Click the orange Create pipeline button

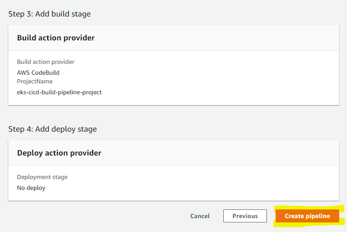pos(307,216)
